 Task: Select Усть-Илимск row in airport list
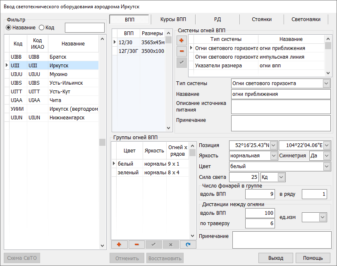(x=53, y=83)
